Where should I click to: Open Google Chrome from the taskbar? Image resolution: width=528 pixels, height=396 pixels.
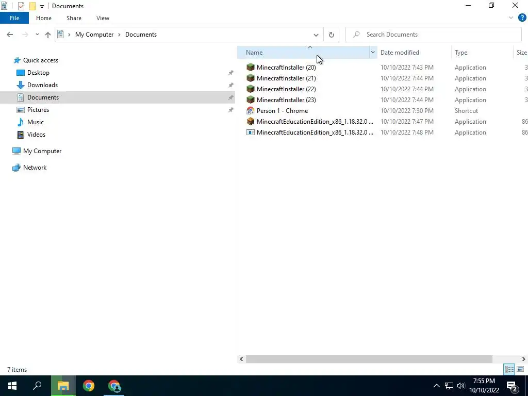pos(89,386)
